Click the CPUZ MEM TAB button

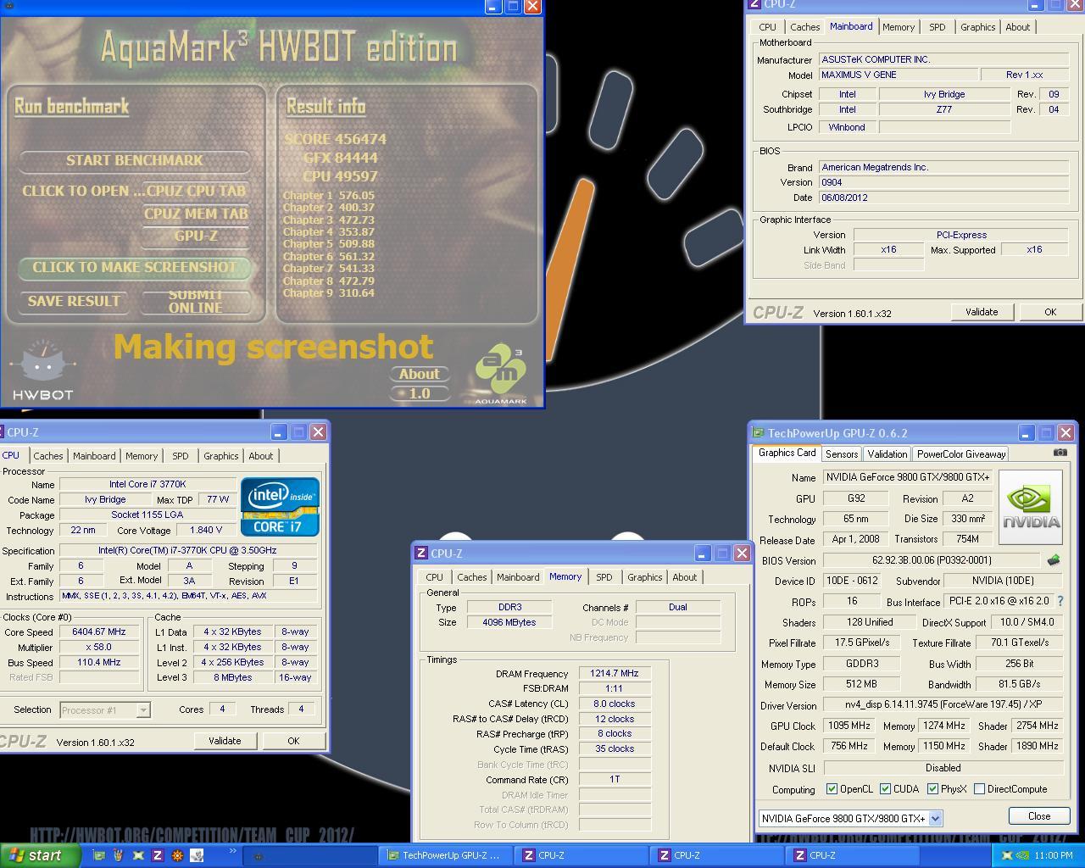point(197,214)
